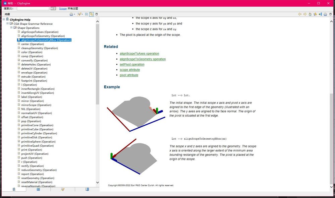Open the footprint (Operation) topic
Viewport: 335px width, 198px height.
[34, 81]
